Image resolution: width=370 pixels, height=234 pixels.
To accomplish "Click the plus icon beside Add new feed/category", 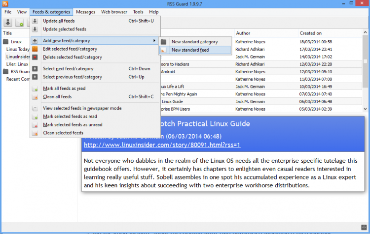I will point(35,41).
